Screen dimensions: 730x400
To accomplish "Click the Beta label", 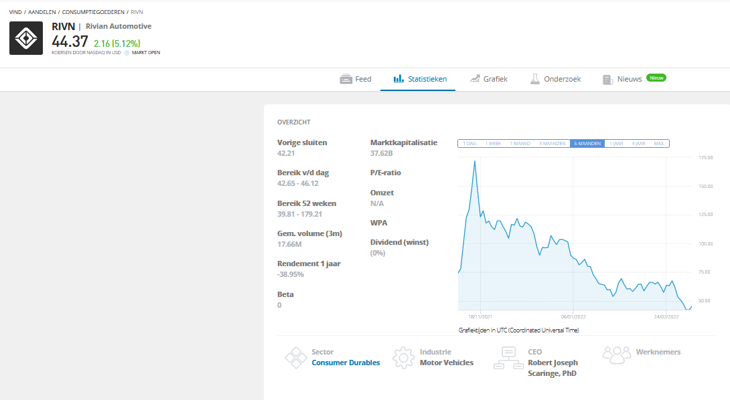I will point(285,294).
